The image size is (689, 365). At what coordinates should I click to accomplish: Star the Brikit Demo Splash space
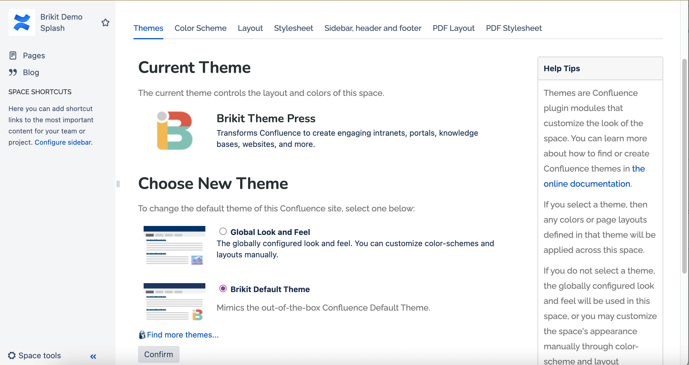(x=105, y=22)
